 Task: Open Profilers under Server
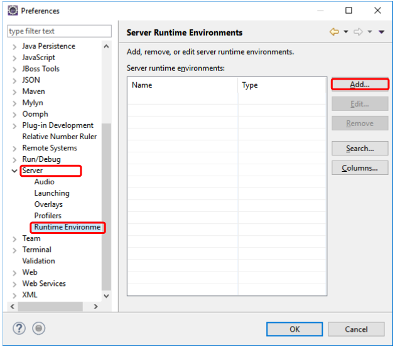[x=48, y=216]
